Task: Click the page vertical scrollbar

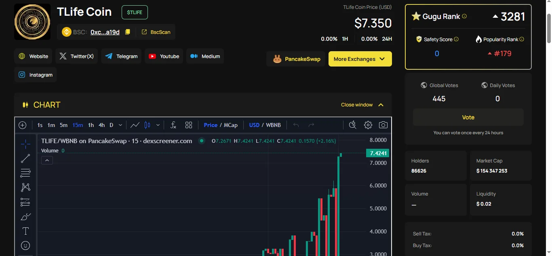Action: point(548,28)
